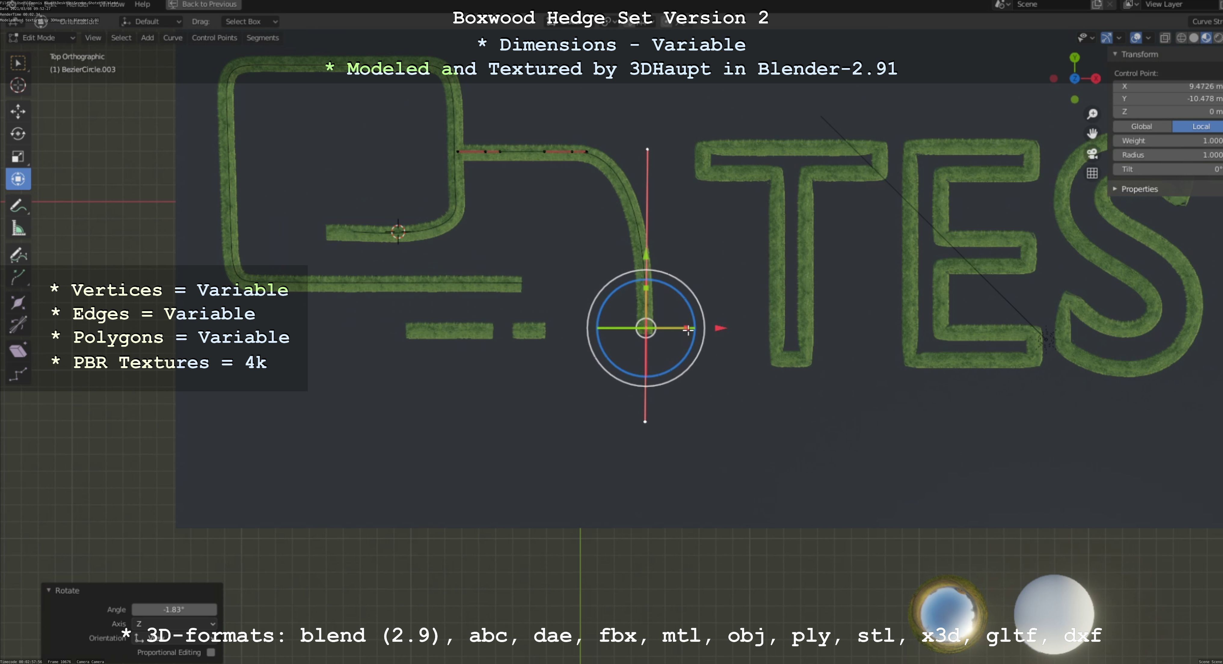The width and height of the screenshot is (1223, 664).
Task: Open the Edit Mode dropdown
Action: pyautogui.click(x=42, y=38)
